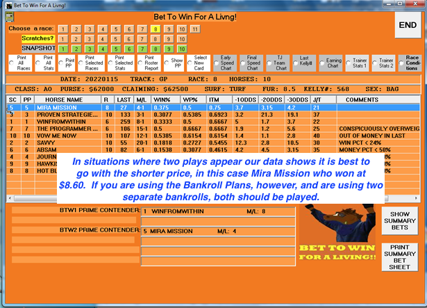The image size is (427, 308).
Task: Select the VOW ME NOW horse row
Action: tap(64, 135)
